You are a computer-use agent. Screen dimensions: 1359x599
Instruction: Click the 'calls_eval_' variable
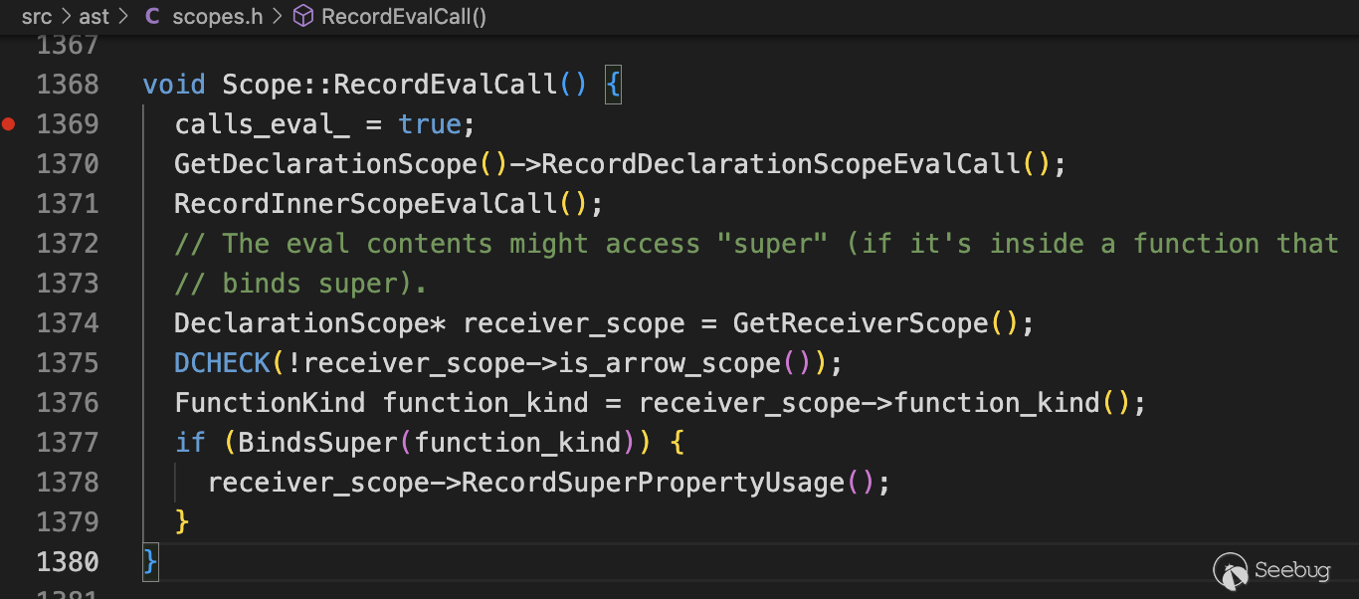[263, 124]
